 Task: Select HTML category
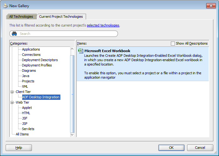tap(26, 113)
